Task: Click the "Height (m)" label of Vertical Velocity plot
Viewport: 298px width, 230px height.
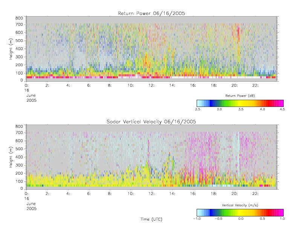Action: pos(11,157)
